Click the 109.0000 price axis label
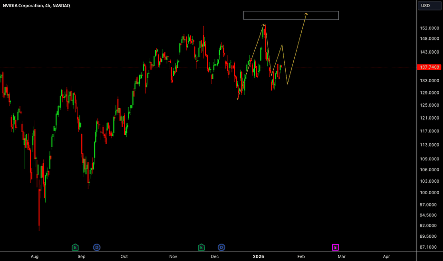Screen dimensions: 443x261 pyautogui.click(x=429, y=159)
